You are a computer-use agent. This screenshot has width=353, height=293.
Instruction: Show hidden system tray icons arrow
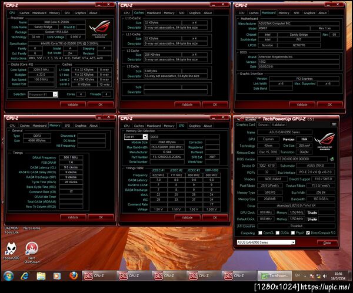(305, 276)
